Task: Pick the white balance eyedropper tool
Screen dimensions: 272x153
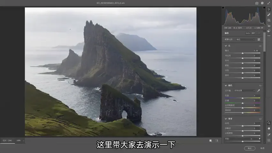Action: (259, 91)
